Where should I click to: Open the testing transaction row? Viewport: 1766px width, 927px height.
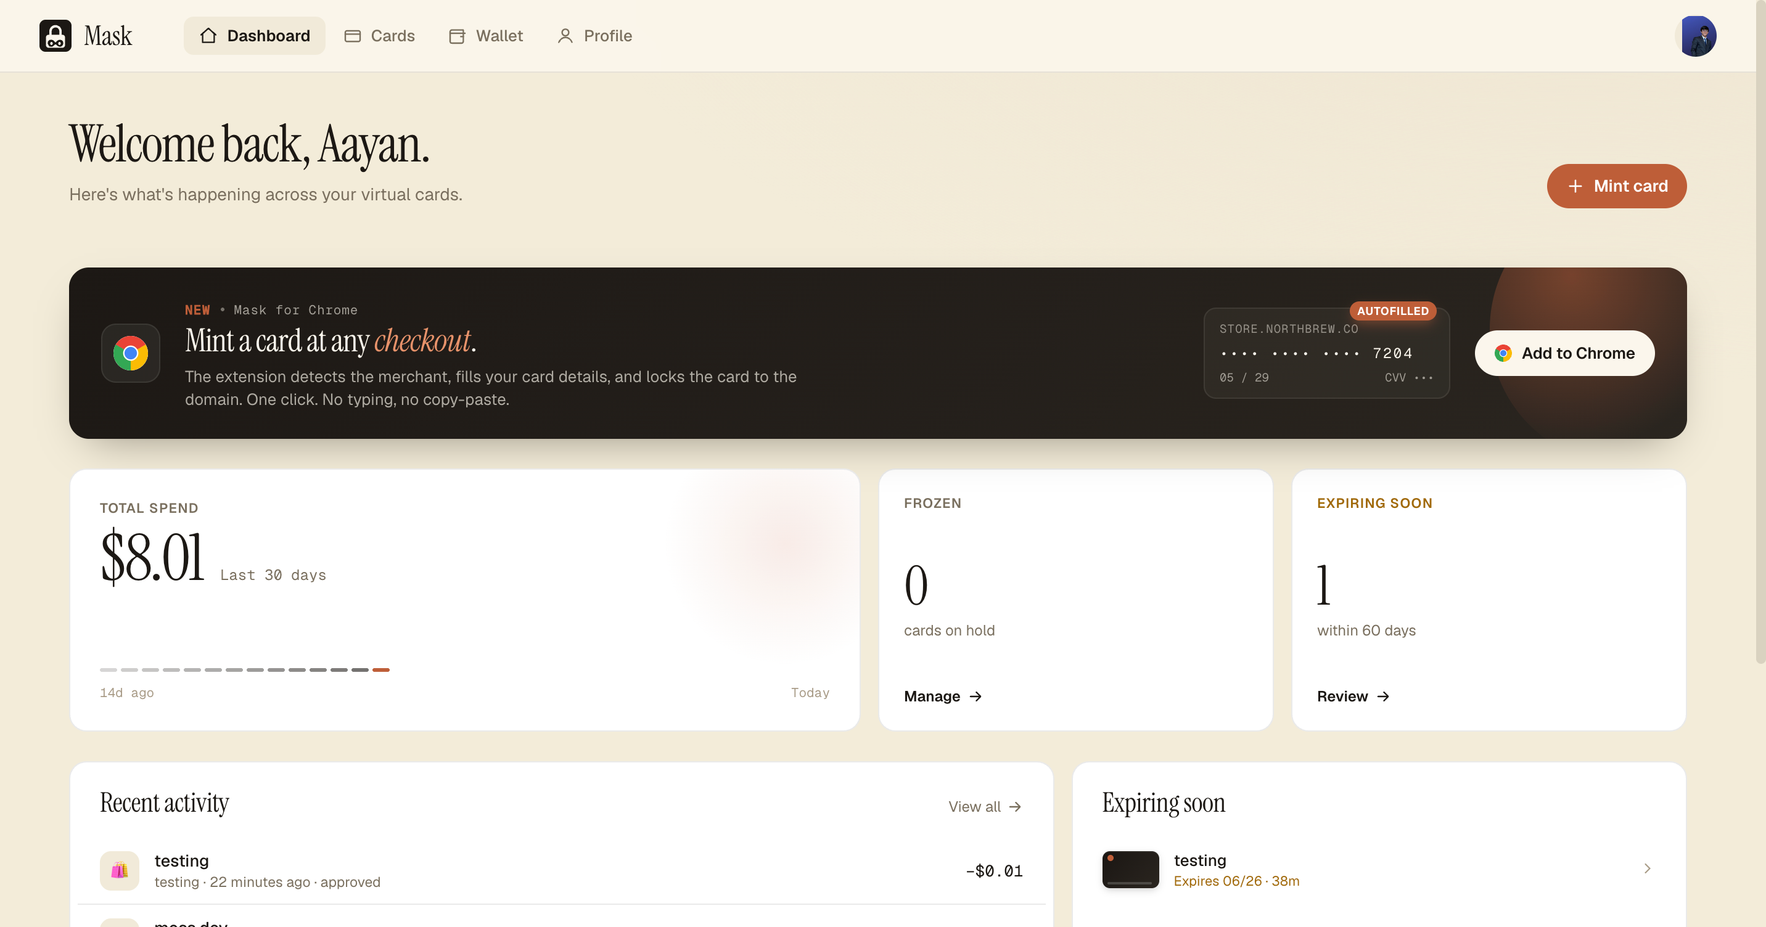(561, 871)
